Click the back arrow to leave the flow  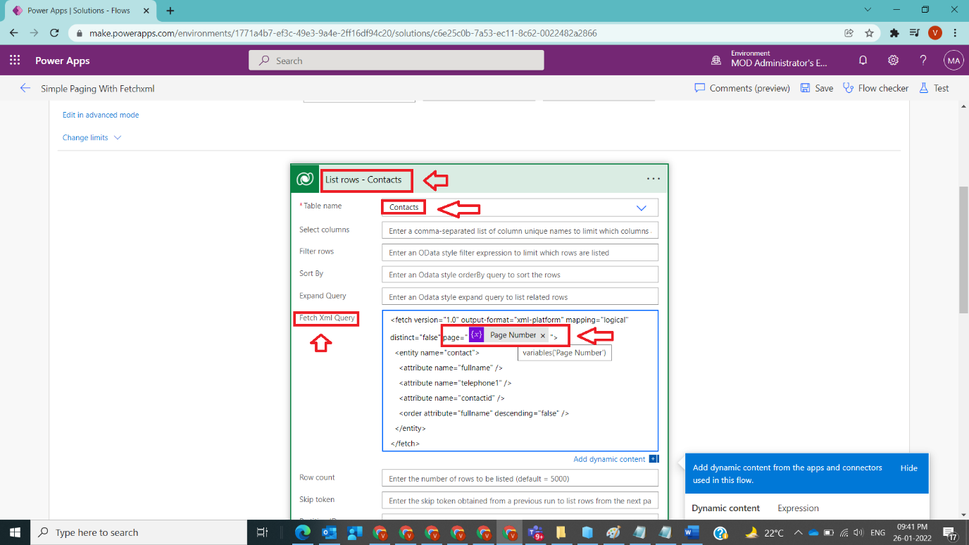[x=25, y=89]
